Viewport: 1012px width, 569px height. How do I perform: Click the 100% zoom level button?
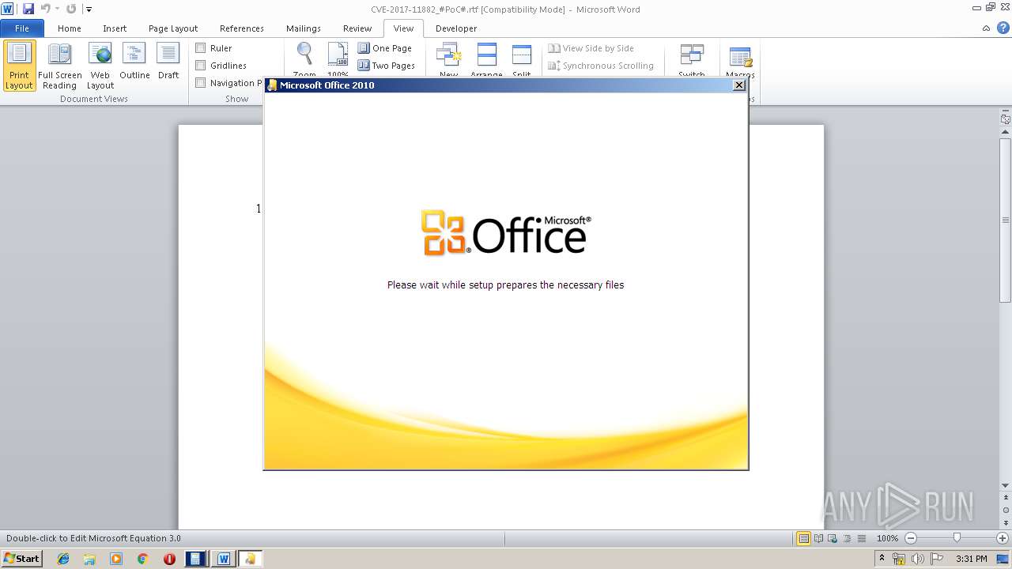887,538
